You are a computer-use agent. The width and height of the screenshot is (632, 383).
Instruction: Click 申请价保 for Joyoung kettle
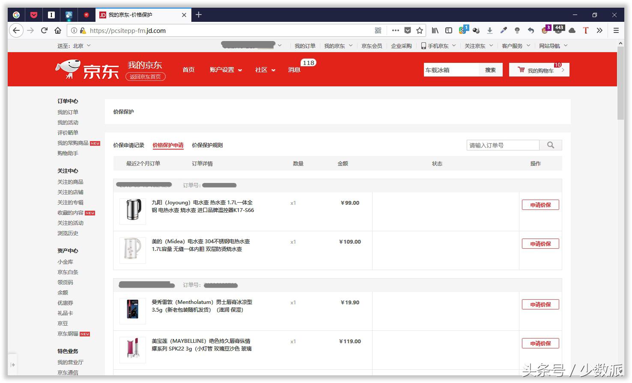(540, 205)
